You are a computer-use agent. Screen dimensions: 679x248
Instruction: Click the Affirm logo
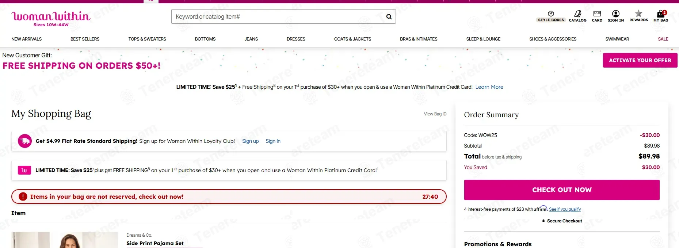[541, 209]
